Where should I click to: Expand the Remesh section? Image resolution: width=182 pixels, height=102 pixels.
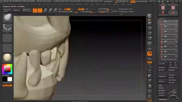pos(162,90)
